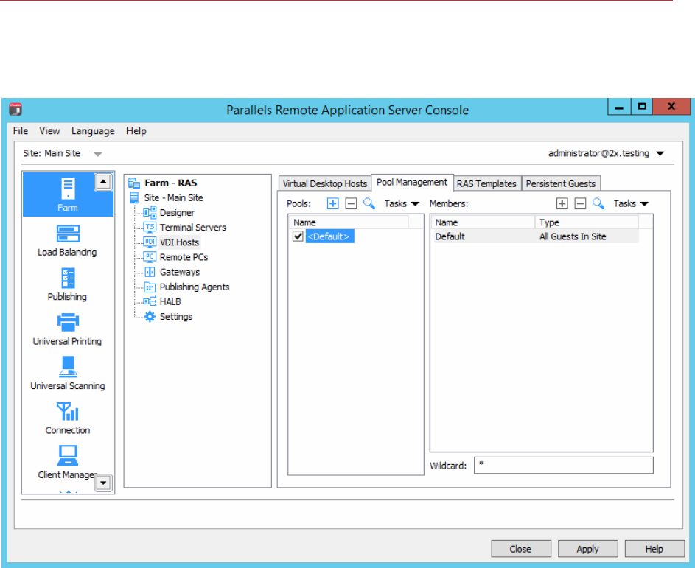Select Remote PCs in the tree

[184, 257]
